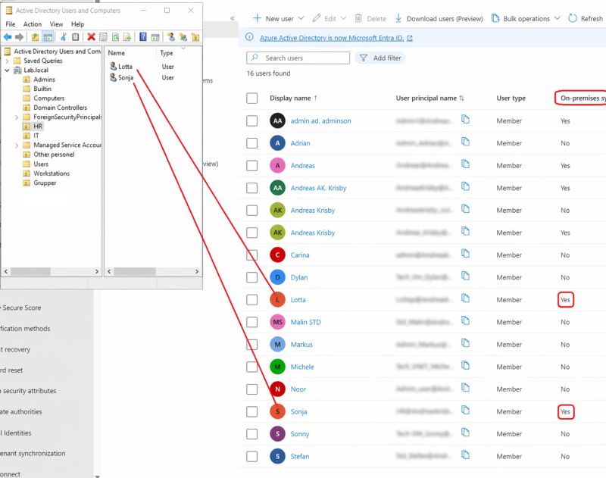
Task: Open the Edit dropdown chevron
Action: [x=343, y=18]
